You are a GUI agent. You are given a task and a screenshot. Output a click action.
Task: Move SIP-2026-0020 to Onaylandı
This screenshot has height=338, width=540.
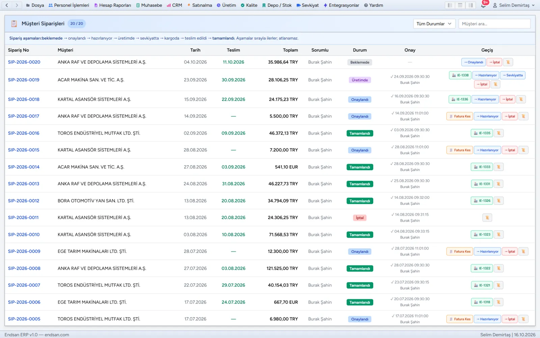pos(474,62)
